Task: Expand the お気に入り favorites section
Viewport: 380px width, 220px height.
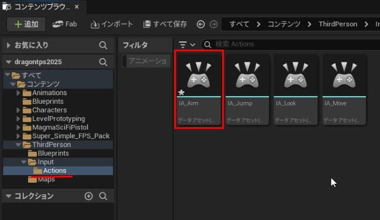Action: click(9, 45)
